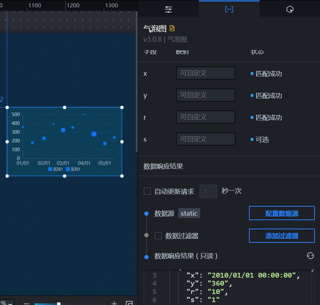Screen dimensions: 320x305
Task: Click the "360" value in JSON result
Action: tap(218, 283)
